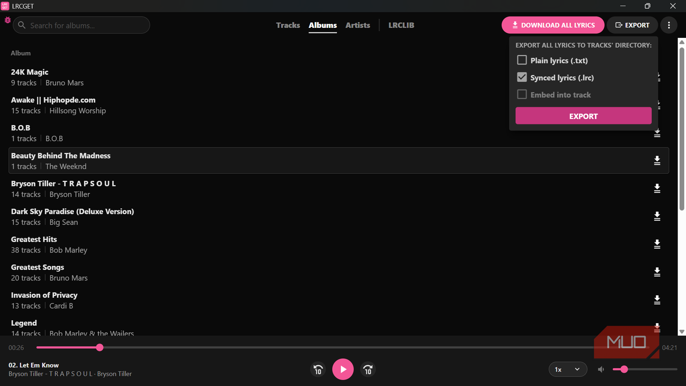The image size is (686, 386).
Task: Select the Legend album row
Action: (339, 328)
